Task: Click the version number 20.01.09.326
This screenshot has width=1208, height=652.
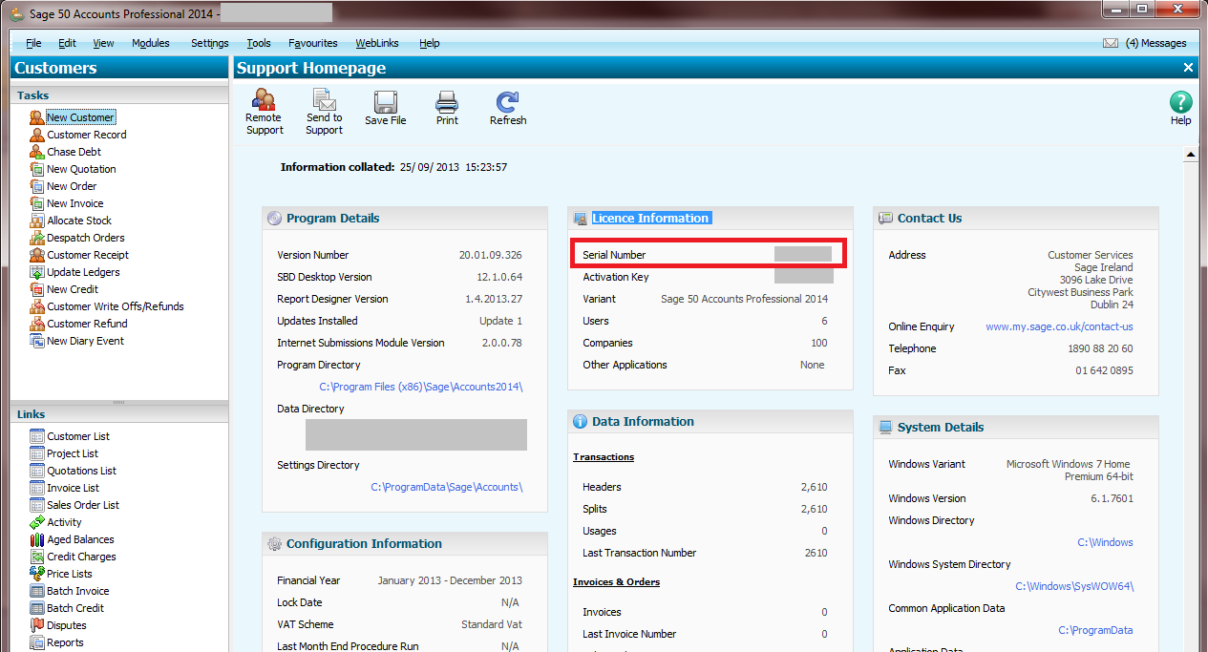Action: [491, 255]
